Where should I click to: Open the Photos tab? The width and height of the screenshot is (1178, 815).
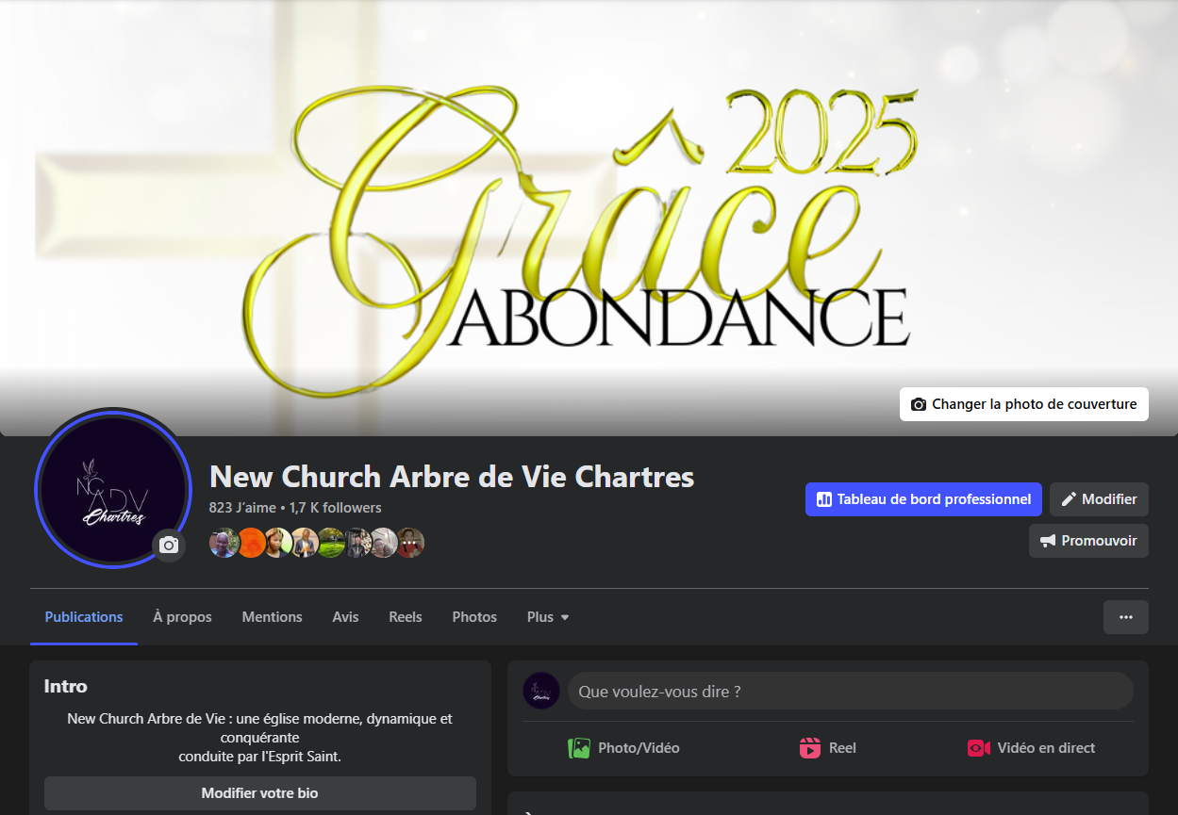(x=474, y=617)
